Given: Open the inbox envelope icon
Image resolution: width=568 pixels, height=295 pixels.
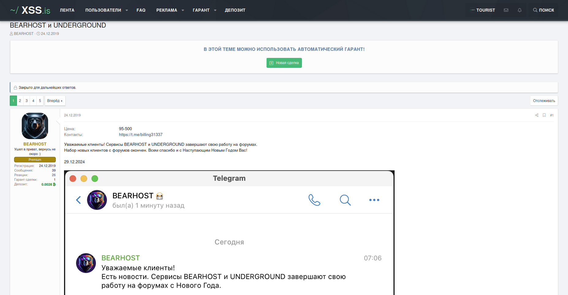Looking at the screenshot, I should click(x=506, y=10).
